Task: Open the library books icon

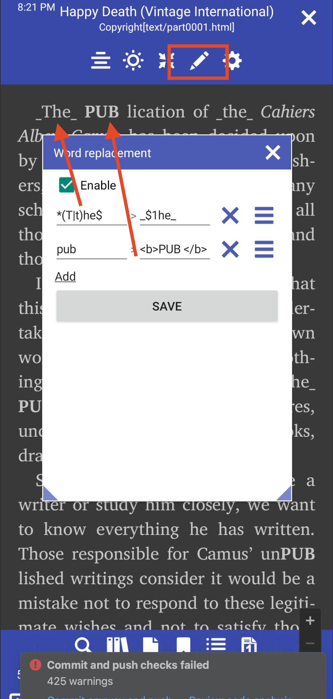Action: click(x=117, y=644)
